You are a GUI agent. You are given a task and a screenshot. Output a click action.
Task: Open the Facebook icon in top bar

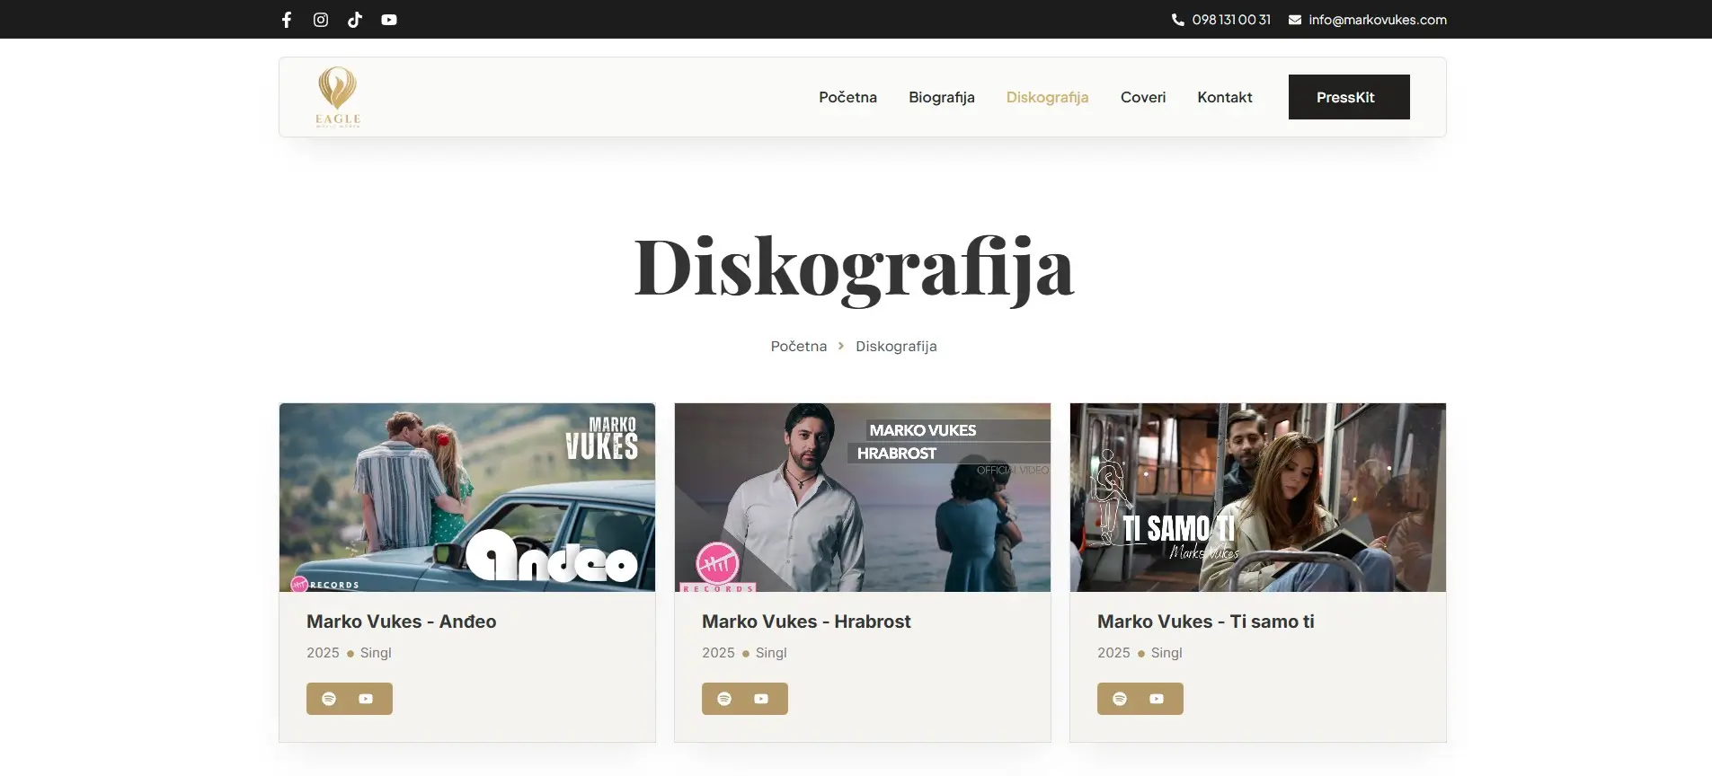point(287,20)
